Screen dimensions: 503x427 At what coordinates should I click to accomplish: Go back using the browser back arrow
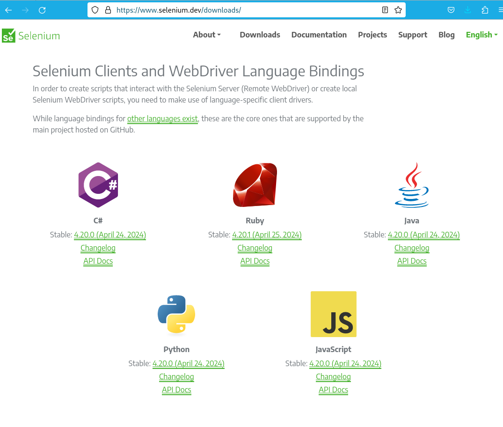point(9,10)
